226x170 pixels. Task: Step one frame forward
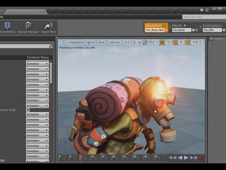192,158
